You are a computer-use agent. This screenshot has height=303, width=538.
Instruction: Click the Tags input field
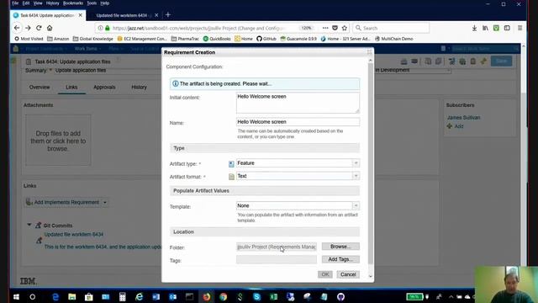(277, 259)
